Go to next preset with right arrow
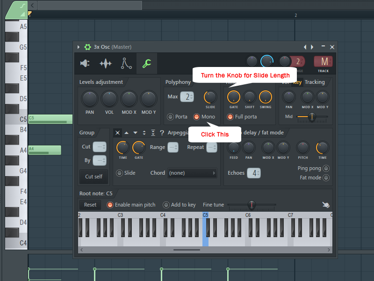This screenshot has width=374, height=281. point(312,47)
